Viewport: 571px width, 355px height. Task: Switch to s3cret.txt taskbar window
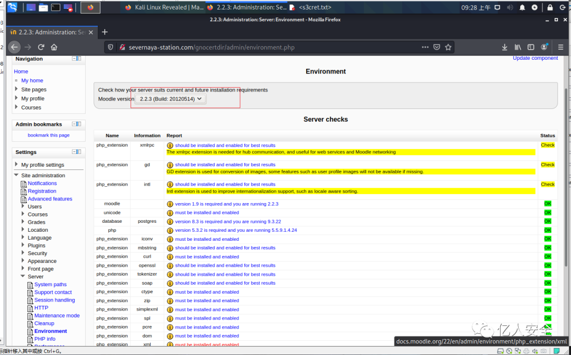(310, 7)
